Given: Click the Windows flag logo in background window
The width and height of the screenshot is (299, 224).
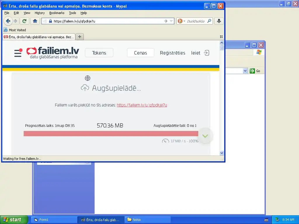Looking at the screenshot, I should (x=259, y=52).
